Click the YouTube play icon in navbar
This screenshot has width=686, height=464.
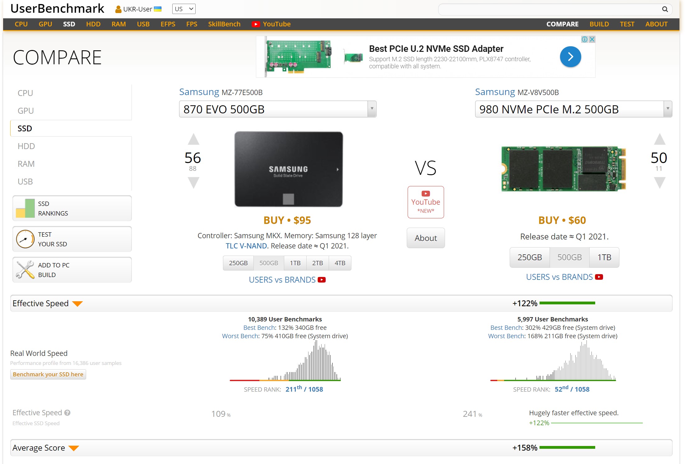pos(256,24)
